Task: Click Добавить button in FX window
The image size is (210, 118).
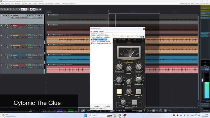Action: (97, 107)
